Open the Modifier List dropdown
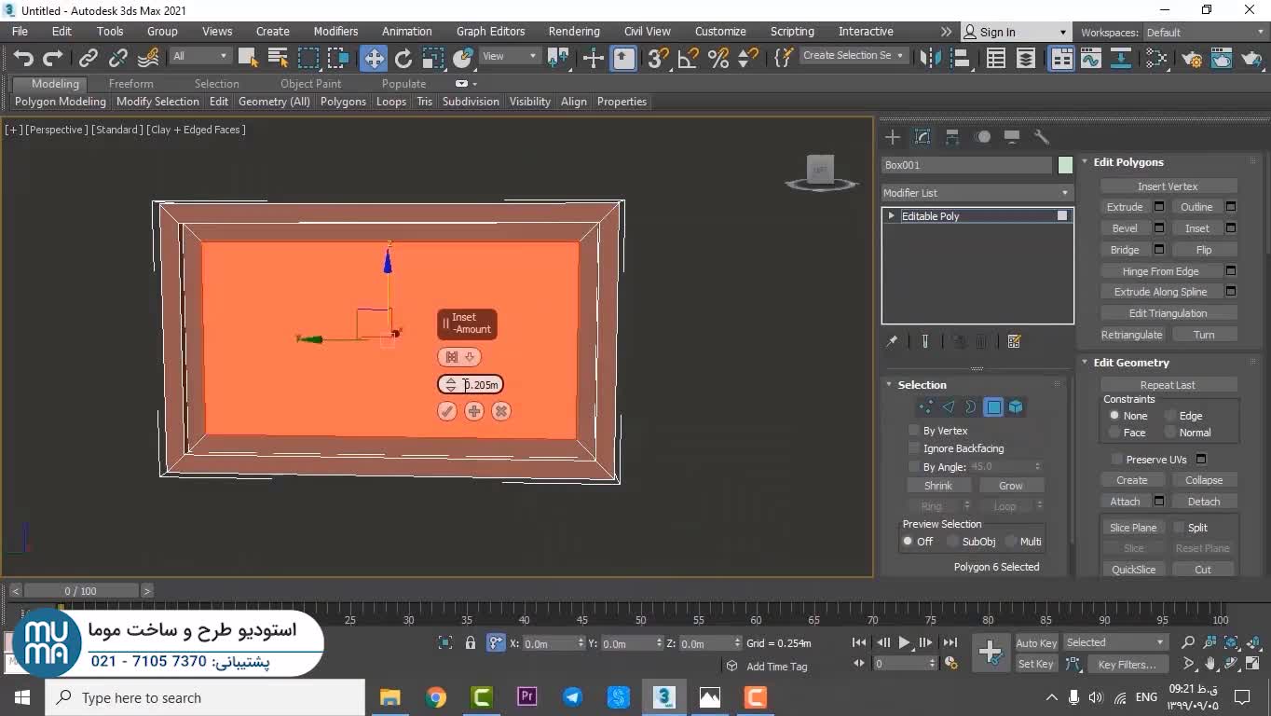 click(976, 193)
